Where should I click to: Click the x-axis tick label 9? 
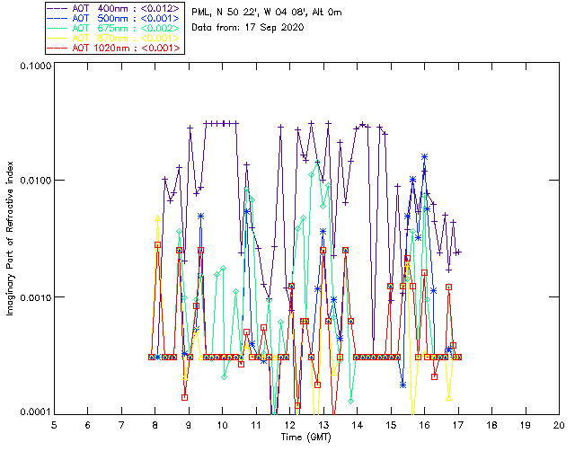(x=189, y=425)
